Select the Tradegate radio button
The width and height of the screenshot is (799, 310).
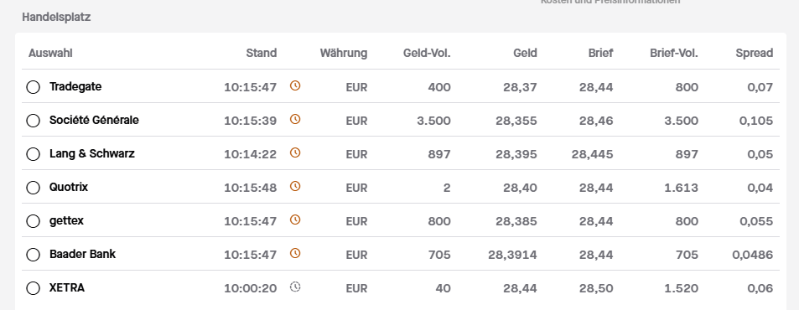(34, 87)
